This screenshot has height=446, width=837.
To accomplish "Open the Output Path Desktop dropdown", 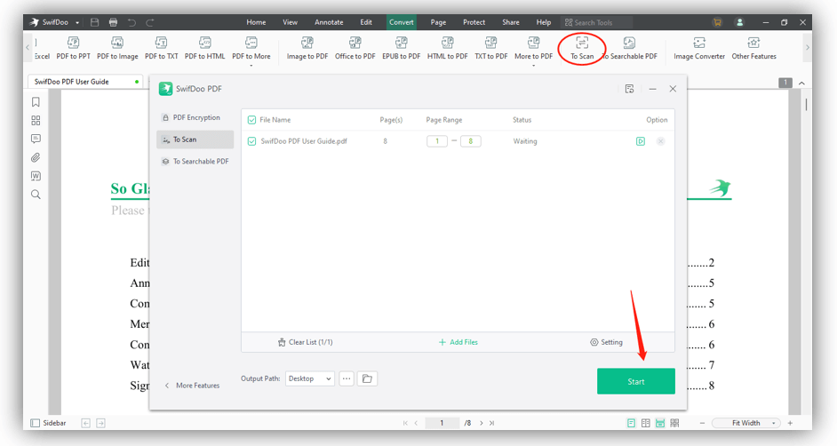I will (310, 378).
